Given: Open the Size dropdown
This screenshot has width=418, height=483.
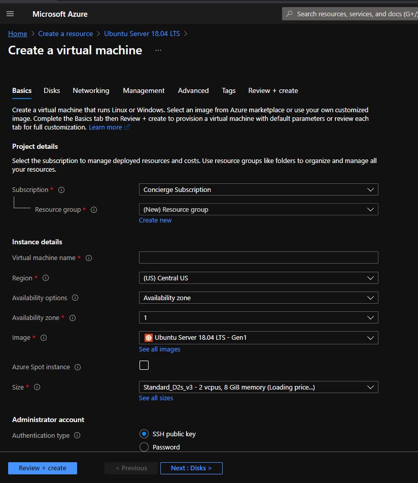Looking at the screenshot, I should coord(258,388).
